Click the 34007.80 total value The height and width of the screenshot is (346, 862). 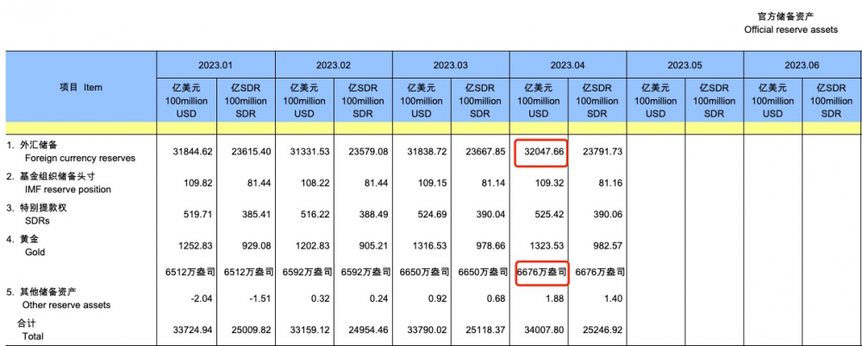(543, 330)
